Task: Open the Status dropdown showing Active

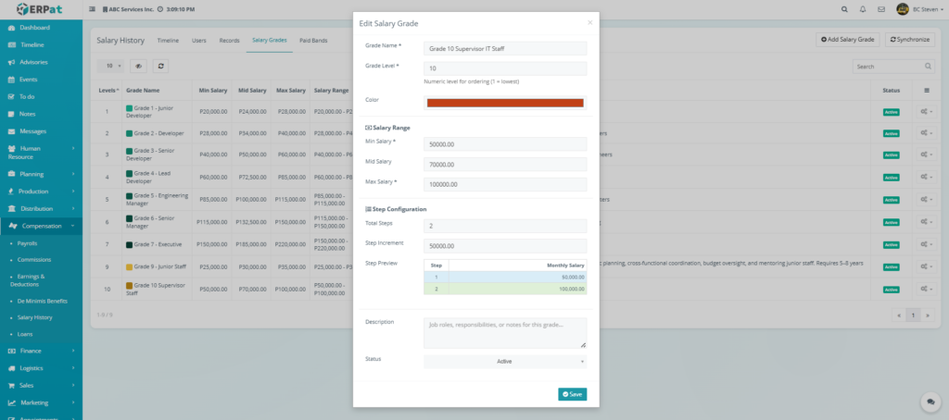Action: pyautogui.click(x=505, y=362)
